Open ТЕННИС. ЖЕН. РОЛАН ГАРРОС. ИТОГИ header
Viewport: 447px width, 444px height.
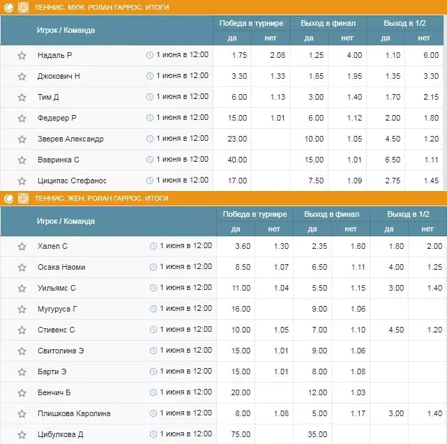coord(102,199)
